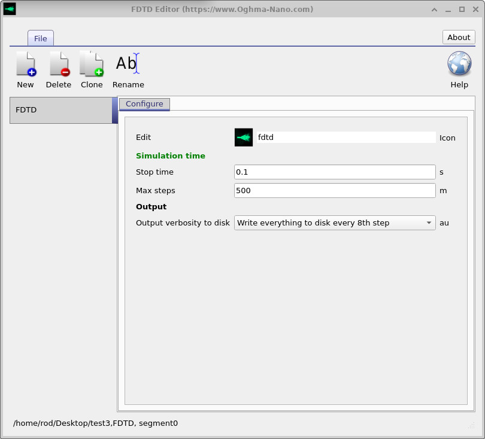485x439 pixels.
Task: Open the output verbosity dropdown
Action: click(x=334, y=222)
